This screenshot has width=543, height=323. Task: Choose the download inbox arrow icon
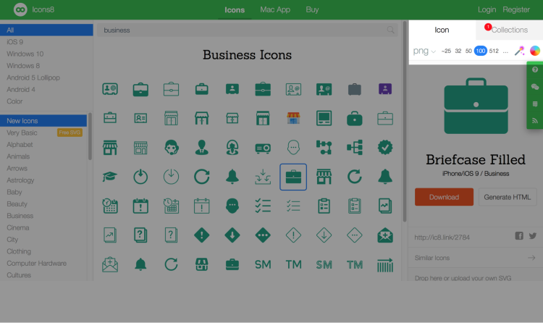(263, 177)
